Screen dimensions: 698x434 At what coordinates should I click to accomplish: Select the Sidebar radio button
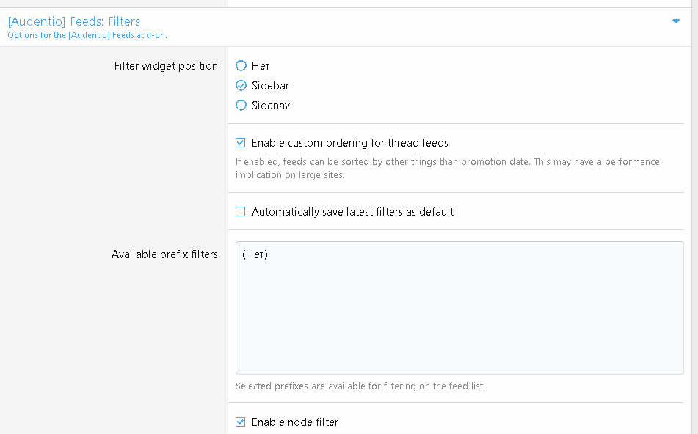coord(241,85)
